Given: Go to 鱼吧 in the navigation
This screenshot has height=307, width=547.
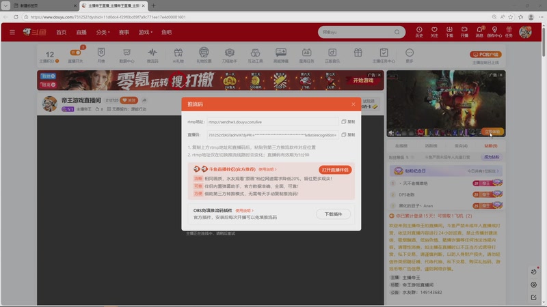Looking at the screenshot, I should point(166,32).
